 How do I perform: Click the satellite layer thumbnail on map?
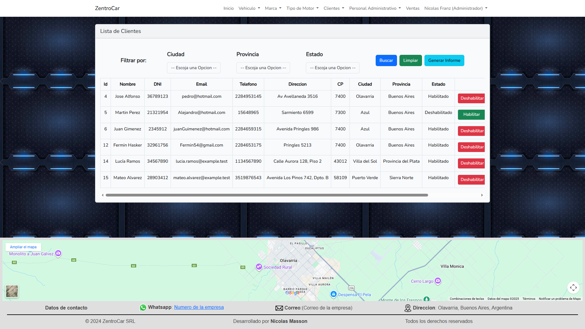(x=12, y=291)
